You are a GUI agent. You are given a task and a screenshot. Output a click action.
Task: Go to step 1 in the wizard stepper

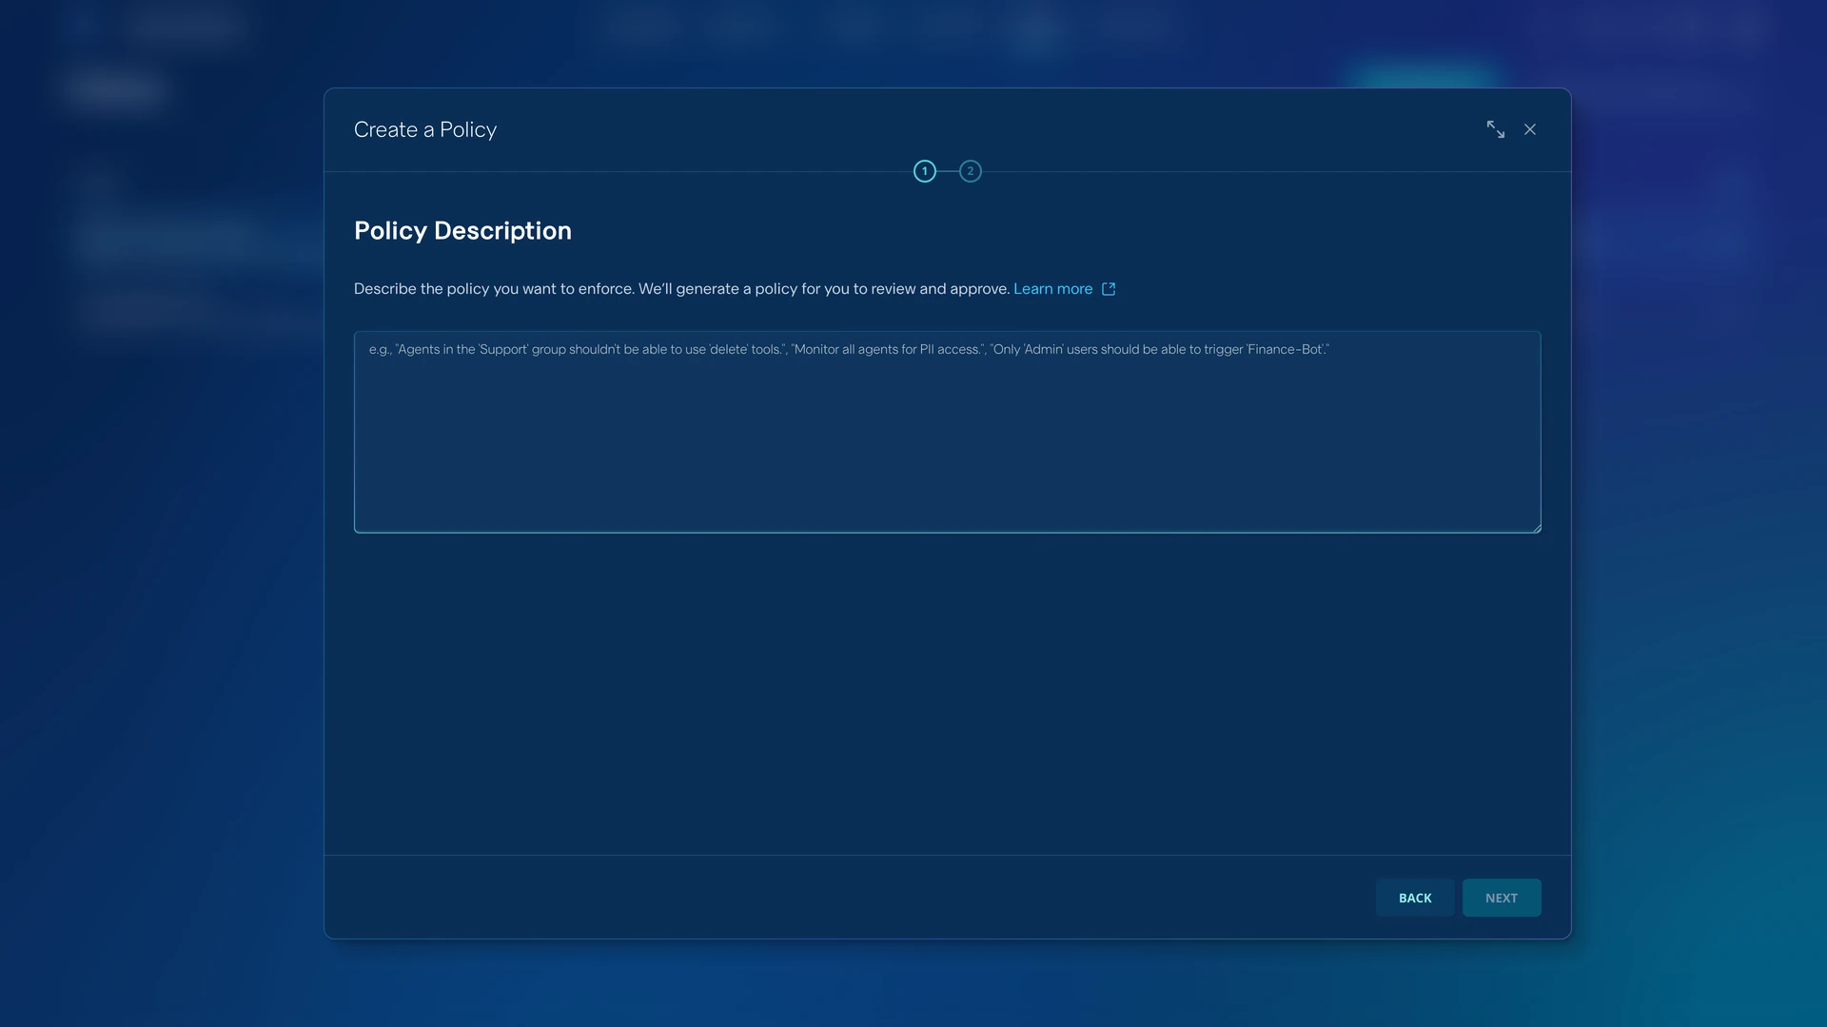click(x=925, y=171)
